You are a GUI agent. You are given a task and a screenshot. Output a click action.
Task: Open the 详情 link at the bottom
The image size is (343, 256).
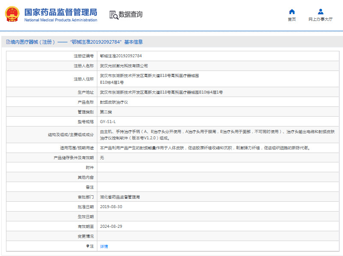click(x=104, y=247)
